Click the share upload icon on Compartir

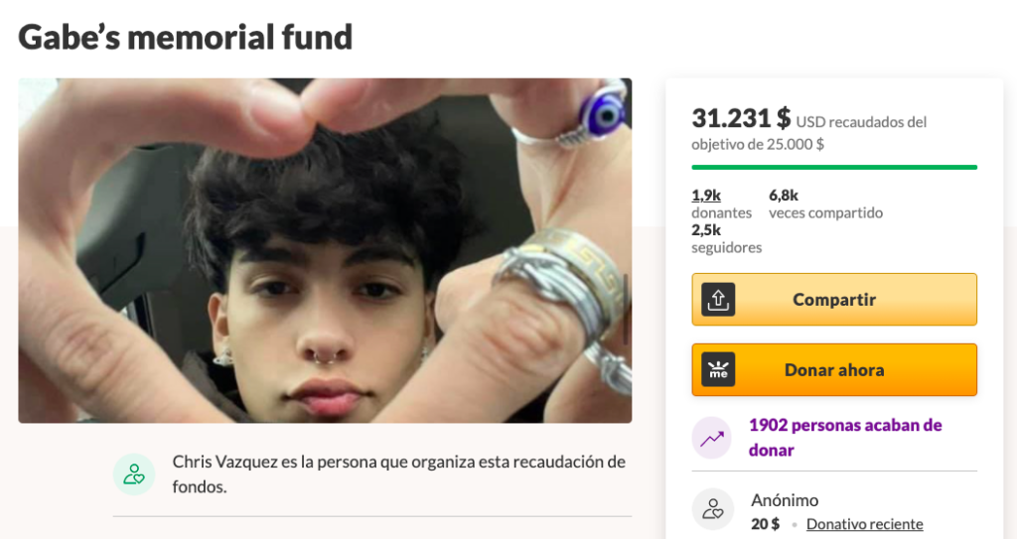[x=718, y=300]
